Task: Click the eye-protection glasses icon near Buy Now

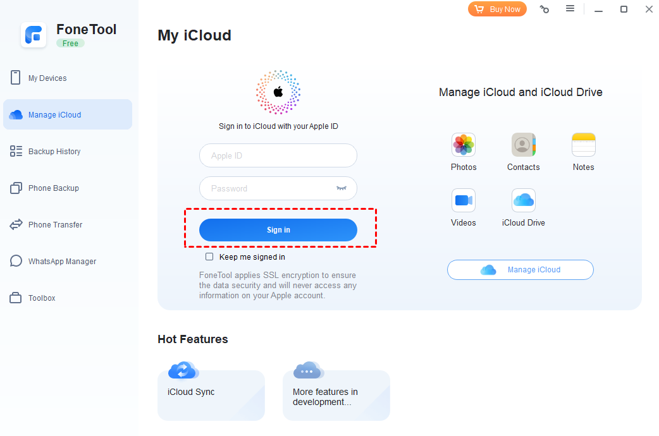Action: point(544,9)
